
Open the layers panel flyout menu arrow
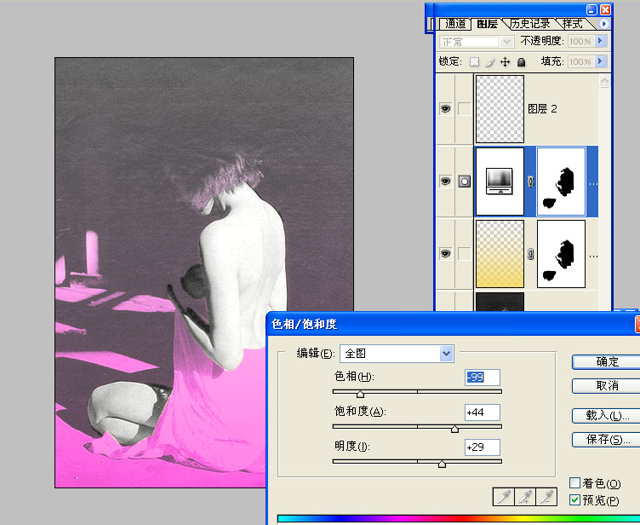point(603,24)
